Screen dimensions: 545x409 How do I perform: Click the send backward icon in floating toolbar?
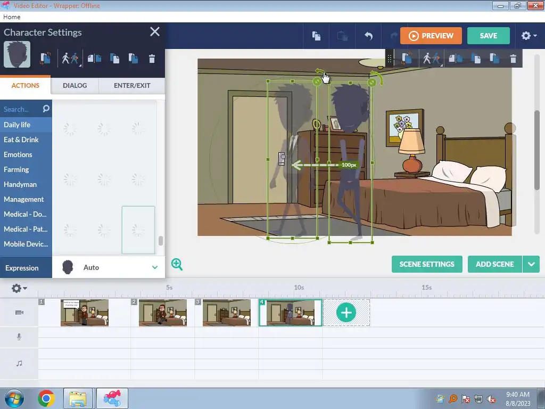[494, 59]
